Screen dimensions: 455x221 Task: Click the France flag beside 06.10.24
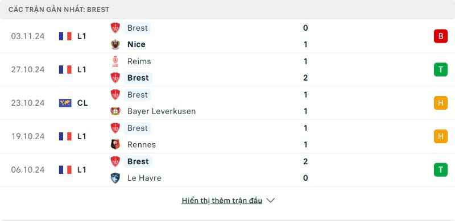click(x=65, y=170)
